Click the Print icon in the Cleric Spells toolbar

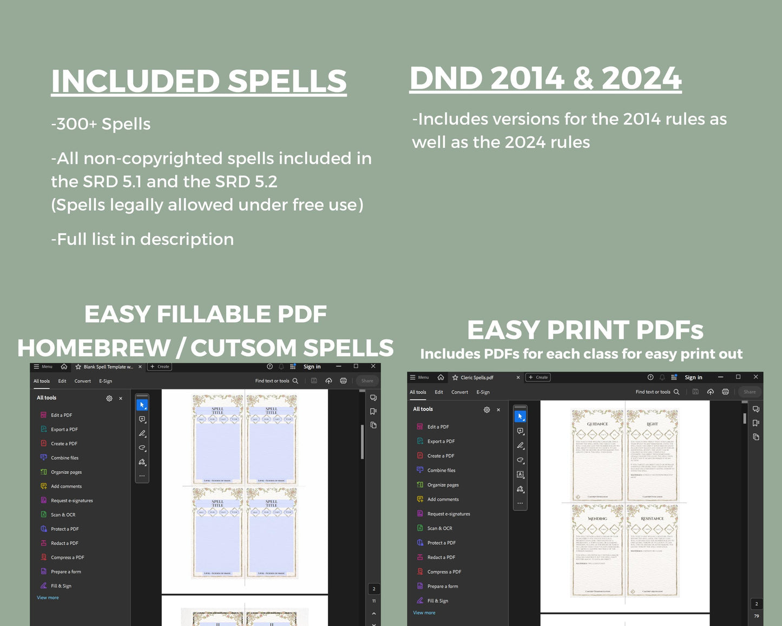tap(725, 392)
